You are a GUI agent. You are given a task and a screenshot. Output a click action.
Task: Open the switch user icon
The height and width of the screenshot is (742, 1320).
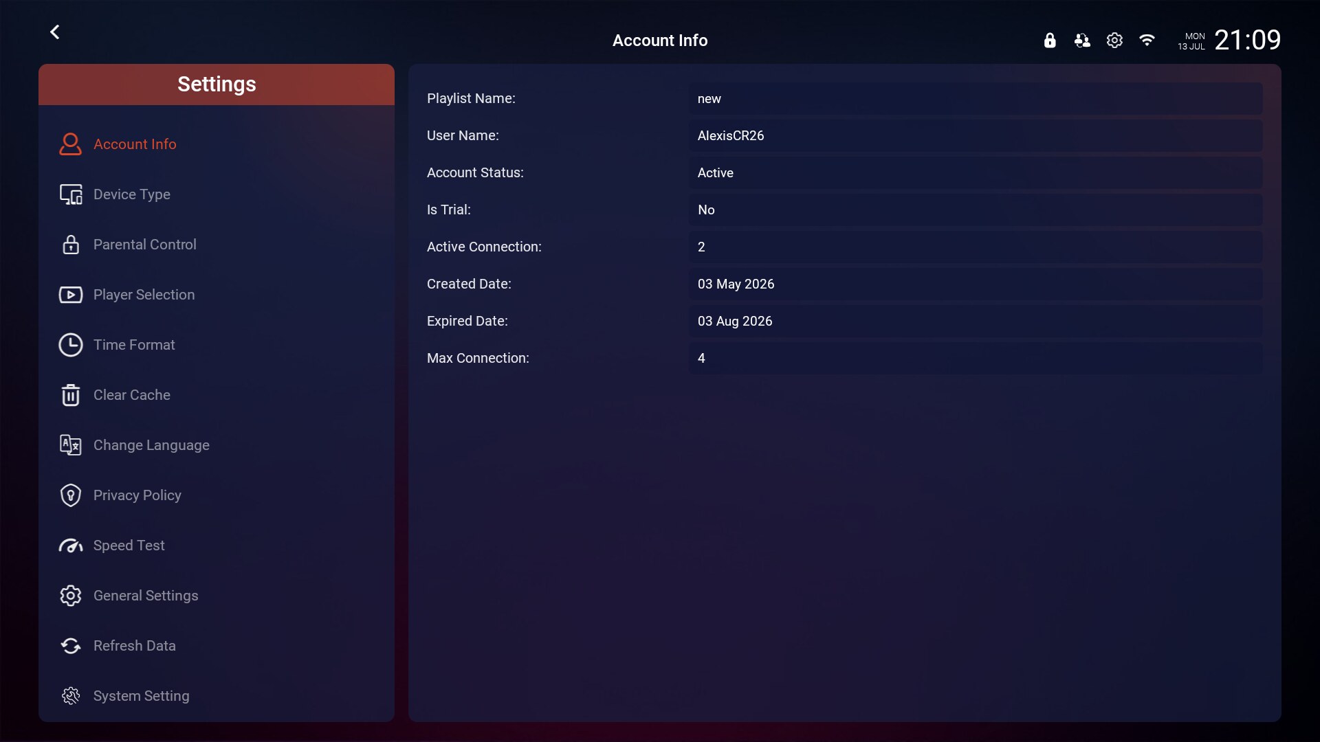click(x=1082, y=41)
